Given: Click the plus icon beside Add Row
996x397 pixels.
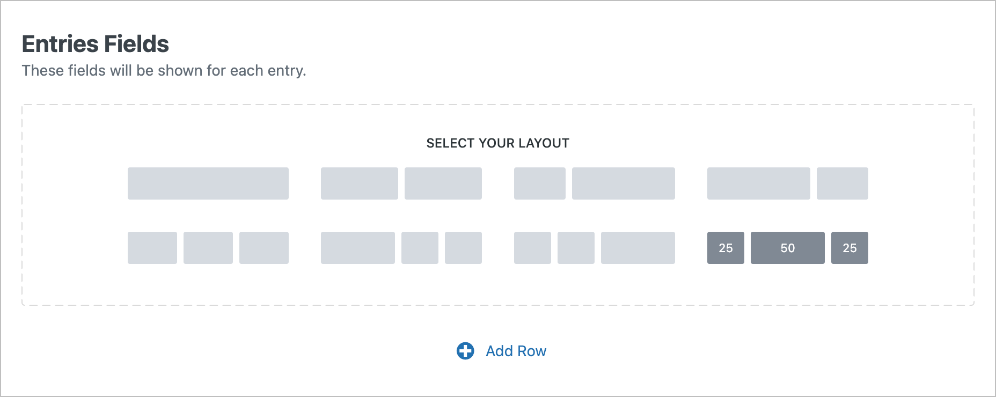Looking at the screenshot, I should click(465, 351).
